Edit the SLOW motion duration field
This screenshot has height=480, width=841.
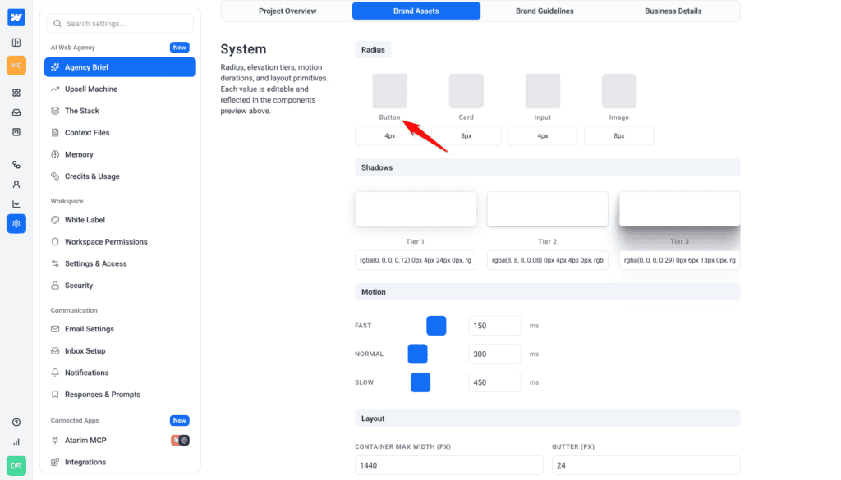tap(494, 382)
